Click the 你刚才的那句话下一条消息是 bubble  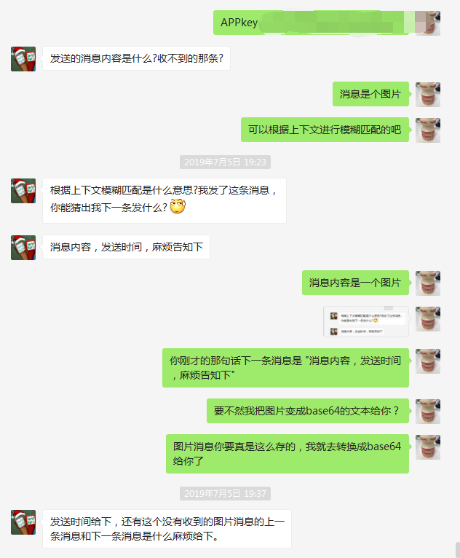click(x=286, y=368)
